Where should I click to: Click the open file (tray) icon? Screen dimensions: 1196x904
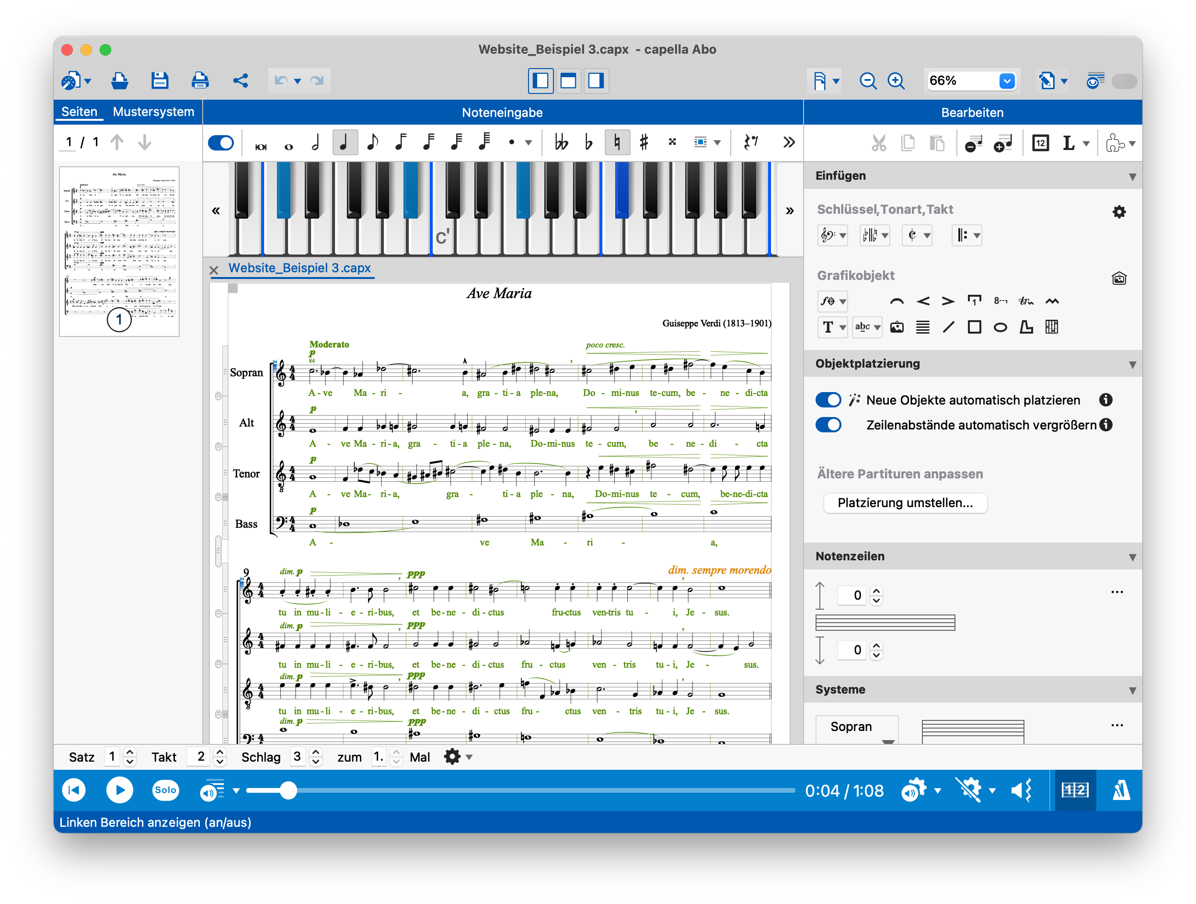(119, 81)
